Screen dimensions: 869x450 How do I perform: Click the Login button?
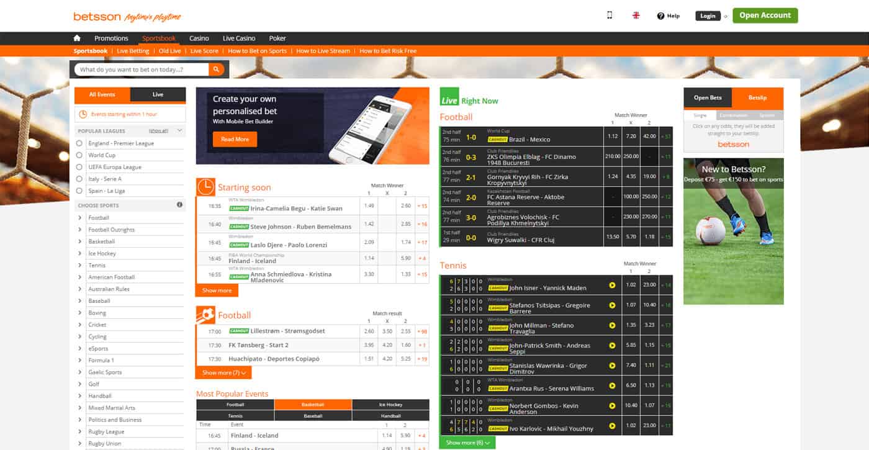(x=708, y=16)
